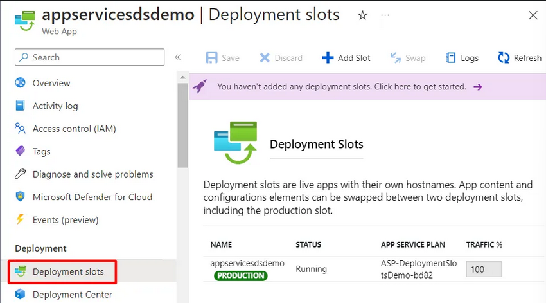Click the APP SERVICE PLAN column header
The height and width of the screenshot is (303, 546).
pos(412,244)
